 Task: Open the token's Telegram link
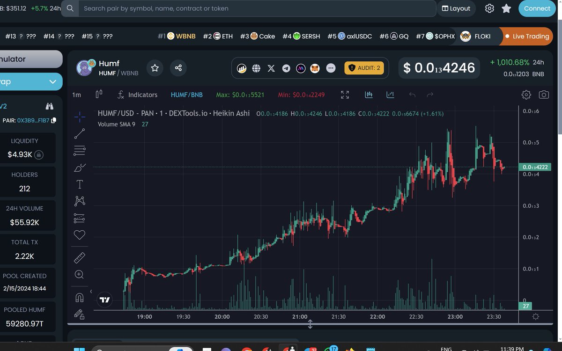tap(286, 68)
